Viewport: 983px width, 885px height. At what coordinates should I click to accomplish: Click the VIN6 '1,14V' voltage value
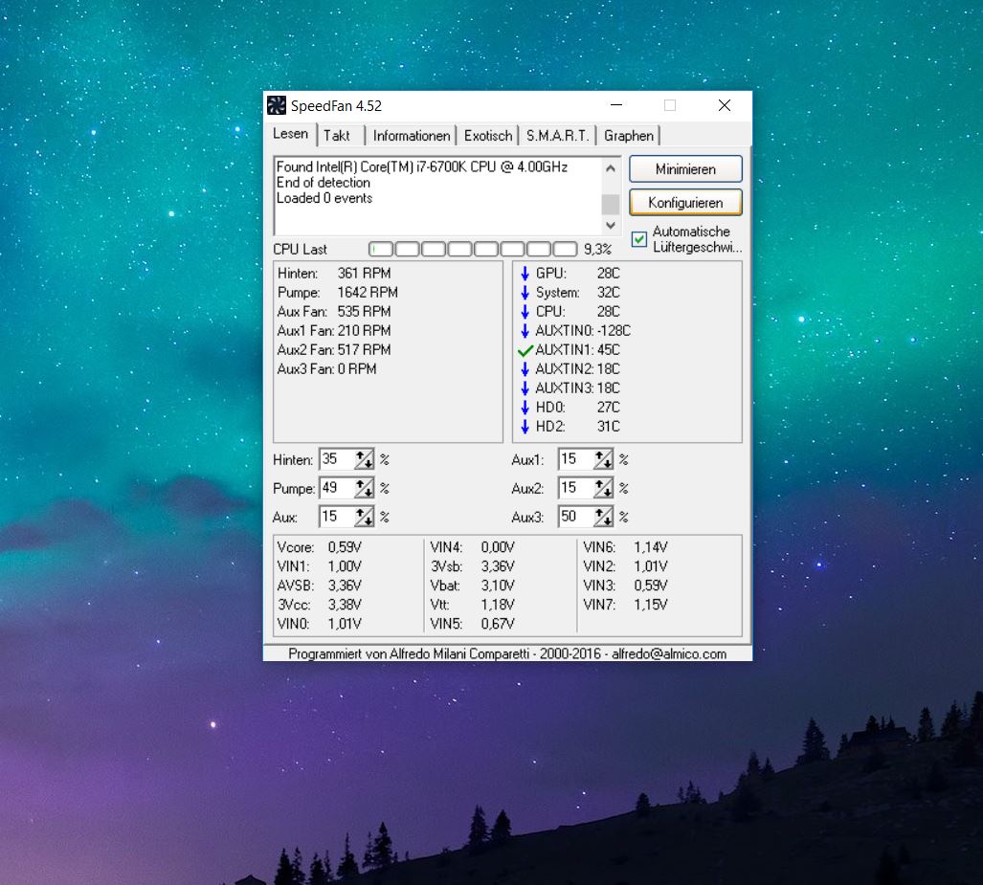click(x=651, y=547)
